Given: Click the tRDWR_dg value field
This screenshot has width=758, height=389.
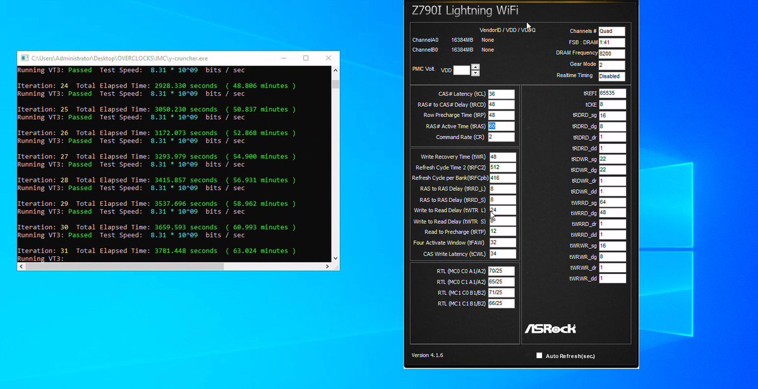Looking at the screenshot, I should 612,170.
